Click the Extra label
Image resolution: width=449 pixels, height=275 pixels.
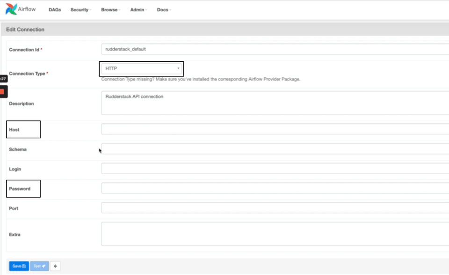[x=14, y=235]
